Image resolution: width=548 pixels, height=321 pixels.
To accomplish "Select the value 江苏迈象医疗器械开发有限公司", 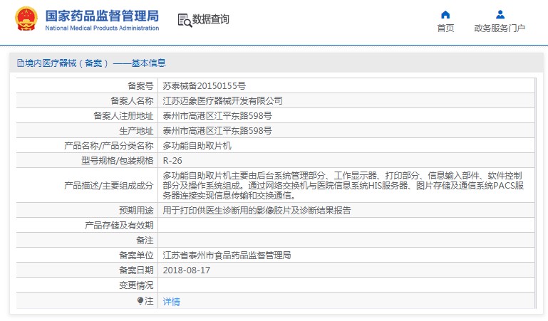I will [x=222, y=100].
